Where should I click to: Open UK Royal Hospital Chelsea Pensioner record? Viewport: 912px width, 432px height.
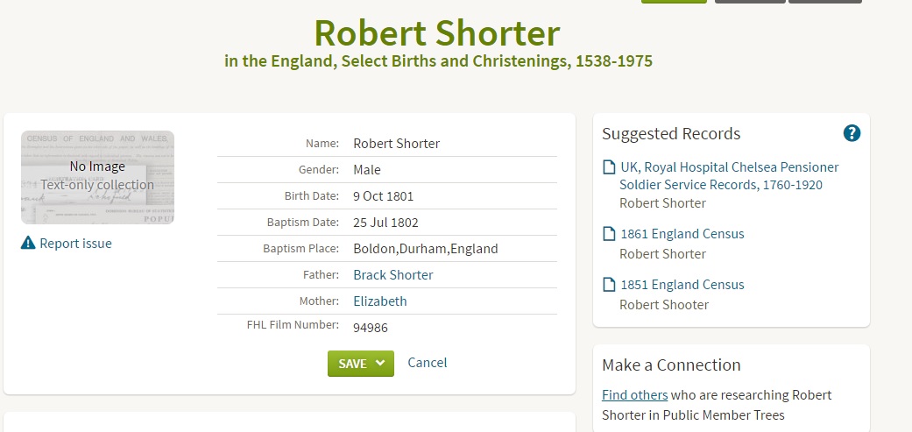pos(729,176)
